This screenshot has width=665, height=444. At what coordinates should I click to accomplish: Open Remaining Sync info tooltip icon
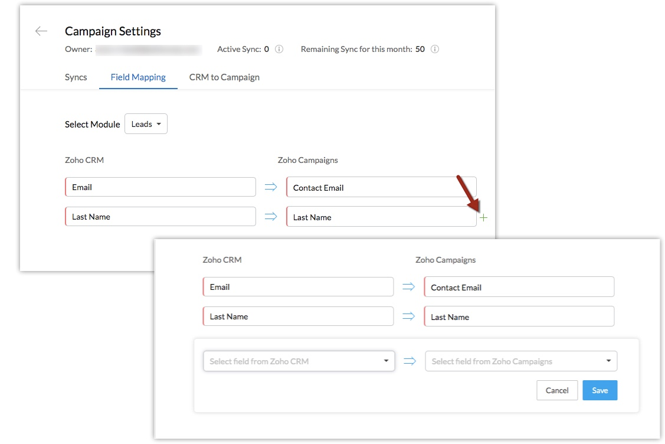click(x=435, y=49)
